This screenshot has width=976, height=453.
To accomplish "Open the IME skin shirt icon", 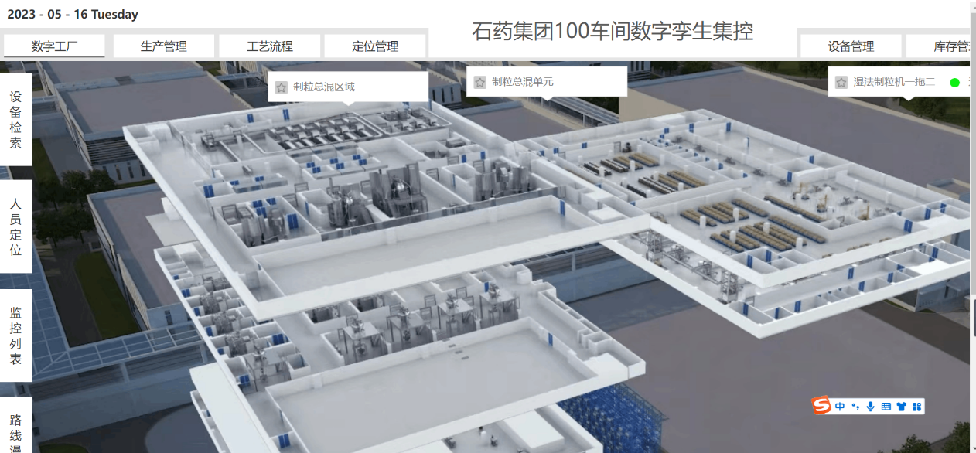I will [902, 407].
